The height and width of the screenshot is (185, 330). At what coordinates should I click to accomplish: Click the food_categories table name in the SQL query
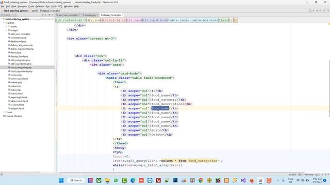click(203, 161)
